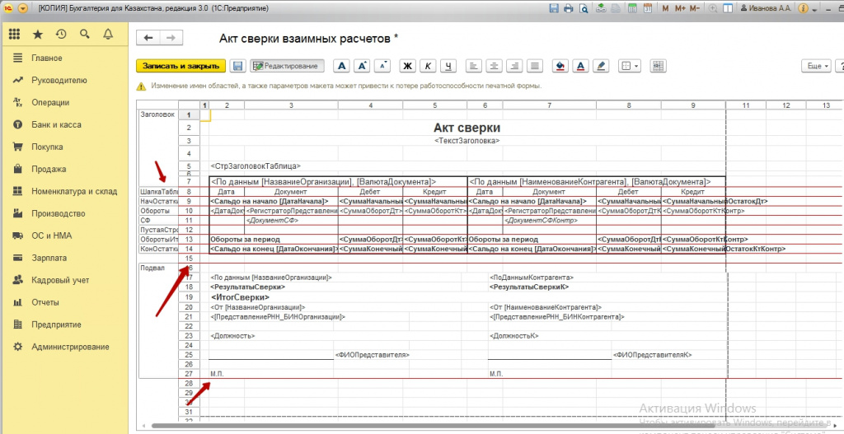Click the M+ memory add button
This screenshot has height=434, width=844.
pyautogui.click(x=680, y=8)
